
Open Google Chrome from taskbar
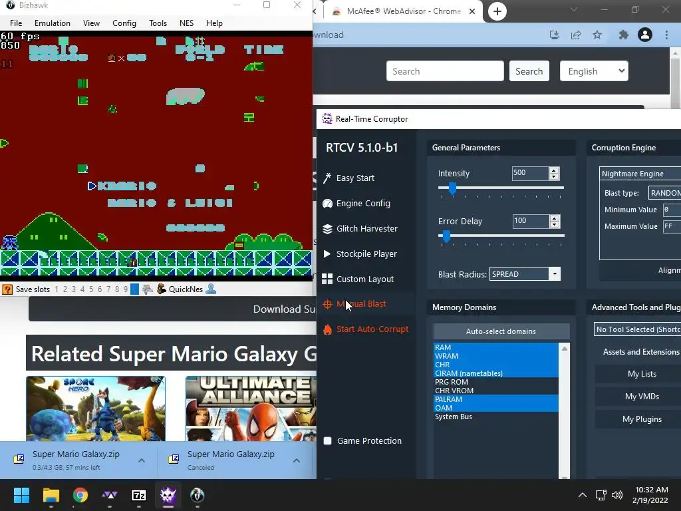pyautogui.click(x=80, y=495)
